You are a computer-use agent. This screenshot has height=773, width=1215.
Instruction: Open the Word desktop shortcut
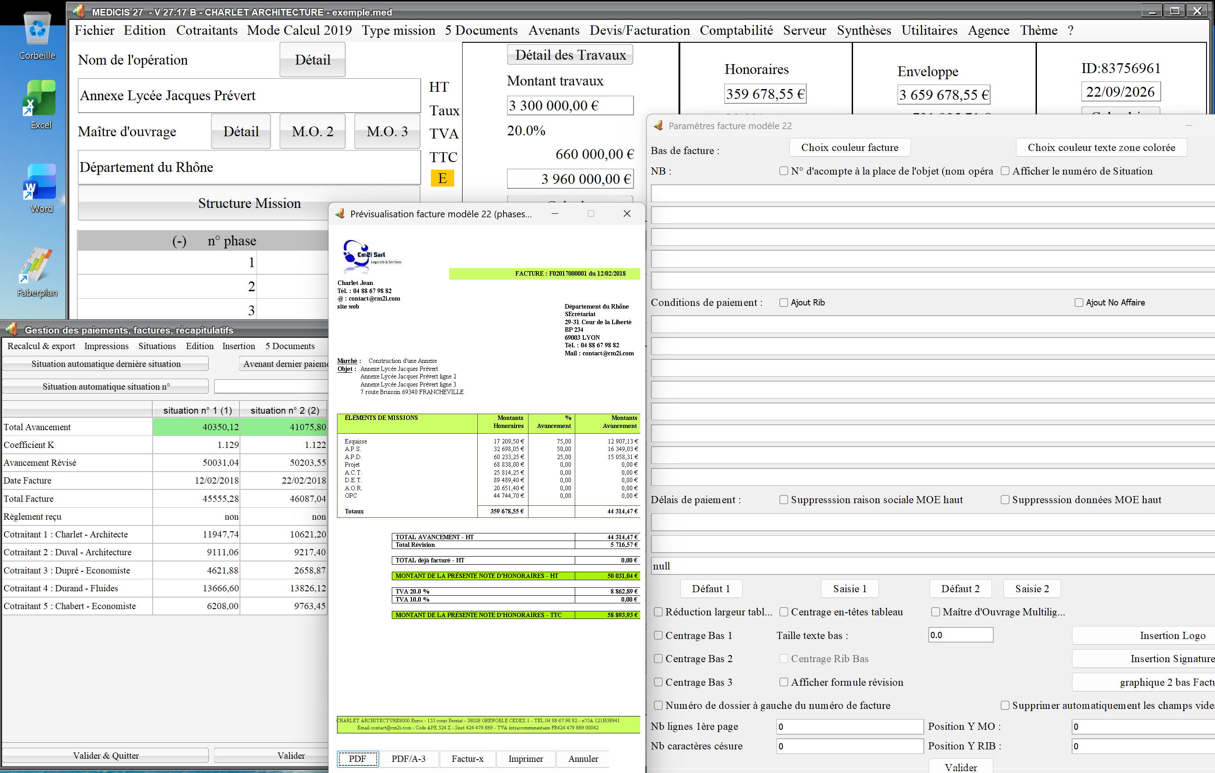click(x=39, y=183)
